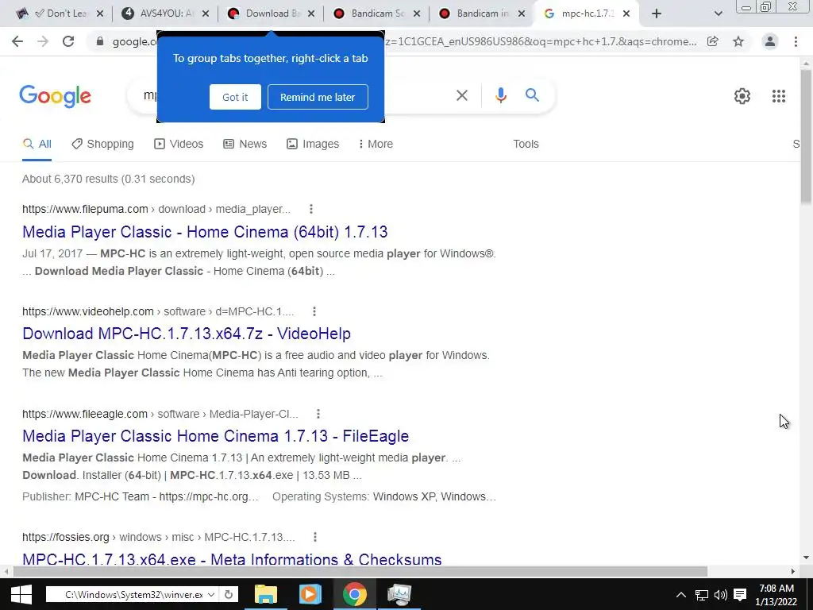The height and width of the screenshot is (610, 813).
Task: Click the About 6,370 results text
Action: [108, 179]
